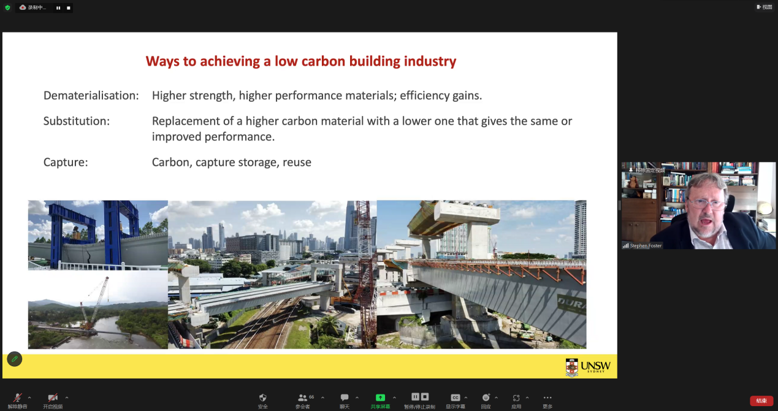Screen dimensions: 778x411
Task: Pause the recording in the bottom toolbar
Action: (x=415, y=397)
